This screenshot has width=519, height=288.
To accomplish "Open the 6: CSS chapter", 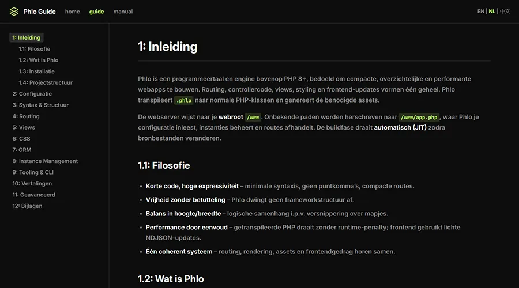I will coord(21,139).
